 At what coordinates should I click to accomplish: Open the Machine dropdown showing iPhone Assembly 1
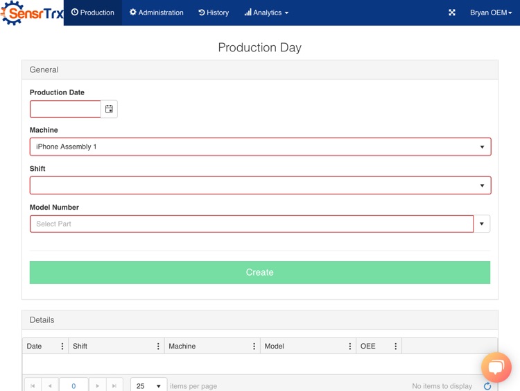point(260,147)
